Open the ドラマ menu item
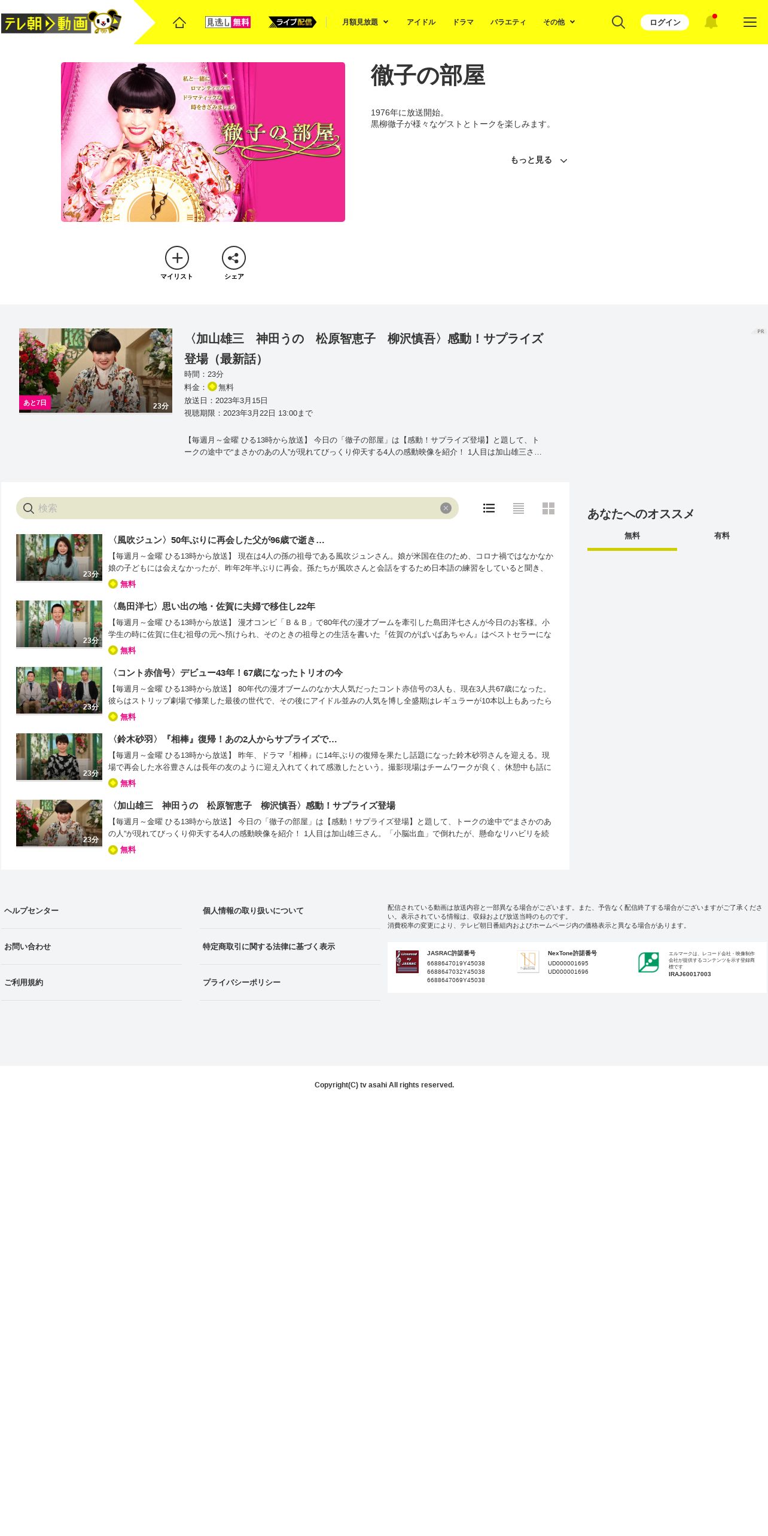 [x=463, y=22]
